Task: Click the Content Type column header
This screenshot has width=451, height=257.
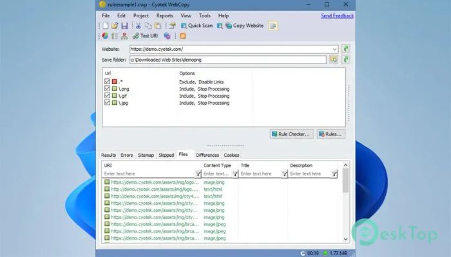Action: pyautogui.click(x=217, y=166)
